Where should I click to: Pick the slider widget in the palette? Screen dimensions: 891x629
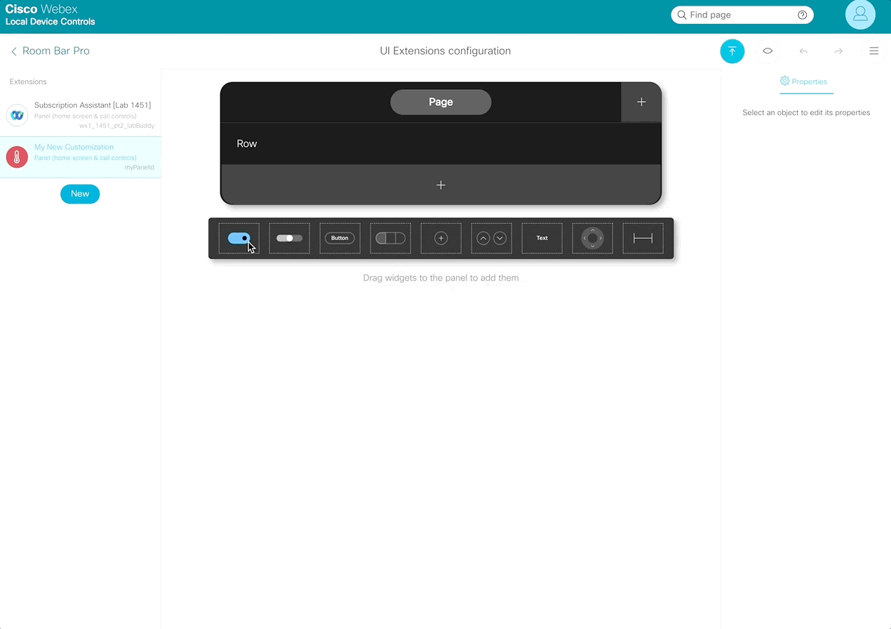[289, 238]
